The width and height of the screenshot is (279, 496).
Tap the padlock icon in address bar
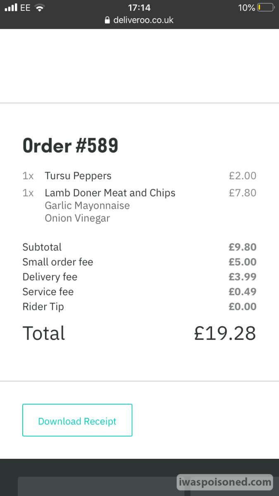coord(107,20)
